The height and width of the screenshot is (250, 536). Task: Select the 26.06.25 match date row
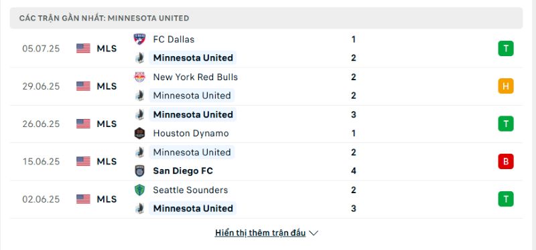coord(266,124)
